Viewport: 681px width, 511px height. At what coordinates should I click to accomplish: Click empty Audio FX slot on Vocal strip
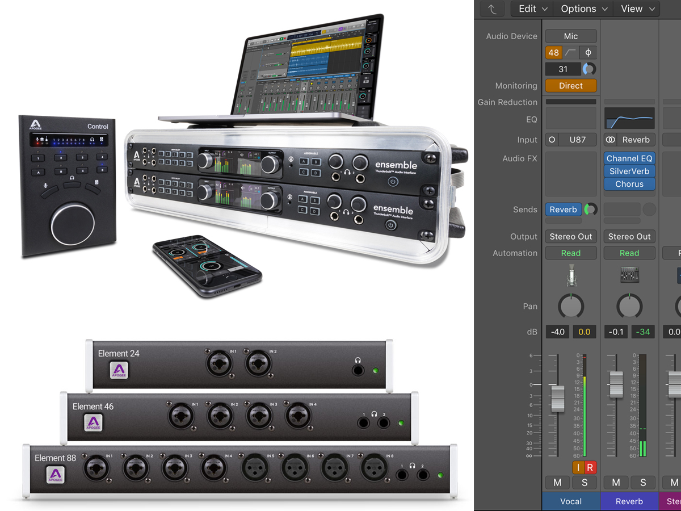point(571,174)
